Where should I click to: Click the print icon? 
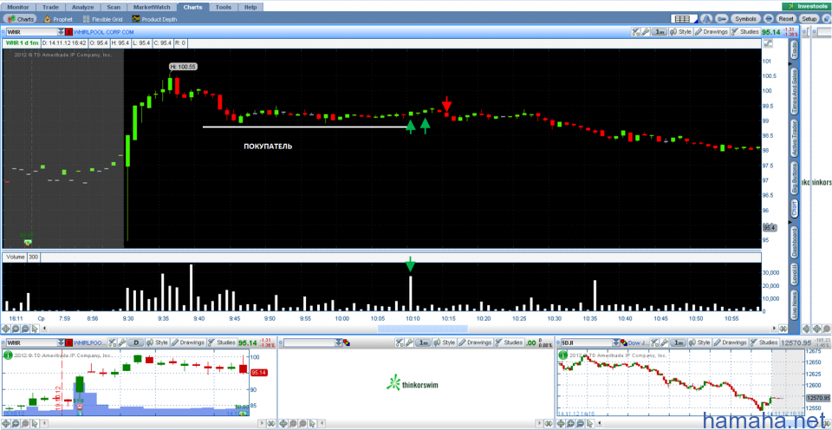coord(769,18)
